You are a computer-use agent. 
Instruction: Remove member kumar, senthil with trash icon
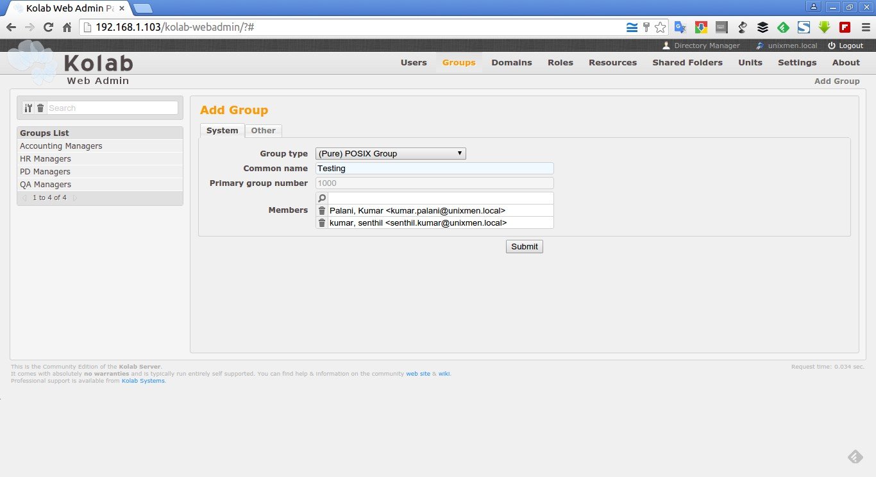click(x=322, y=222)
